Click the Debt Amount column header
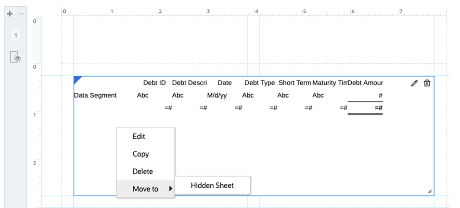This screenshot has width=460, height=208. (366, 83)
